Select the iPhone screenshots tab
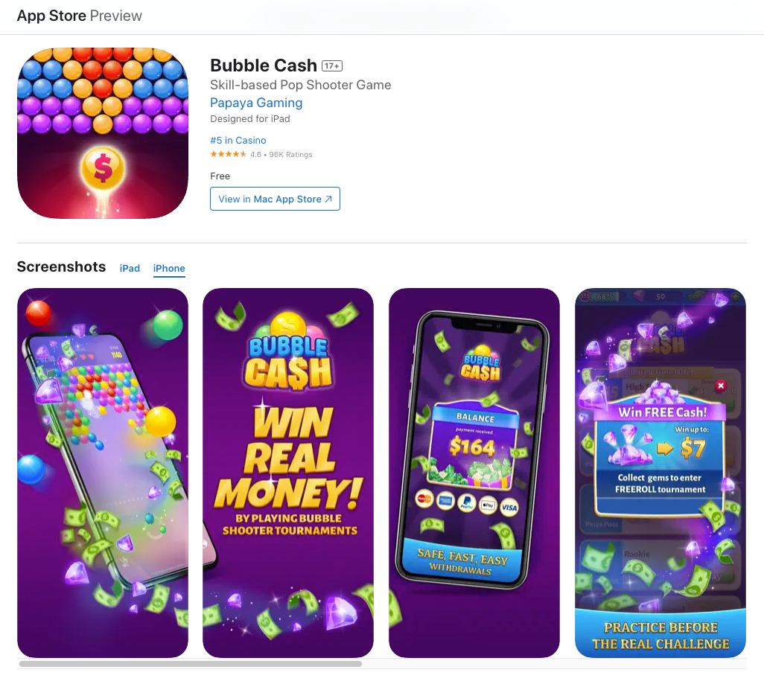This screenshot has width=764, height=684. (169, 269)
